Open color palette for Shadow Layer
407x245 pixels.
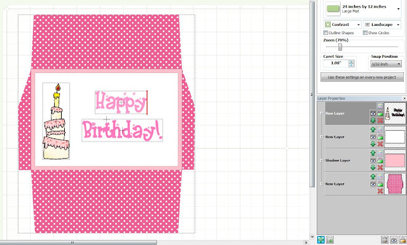[380, 153]
